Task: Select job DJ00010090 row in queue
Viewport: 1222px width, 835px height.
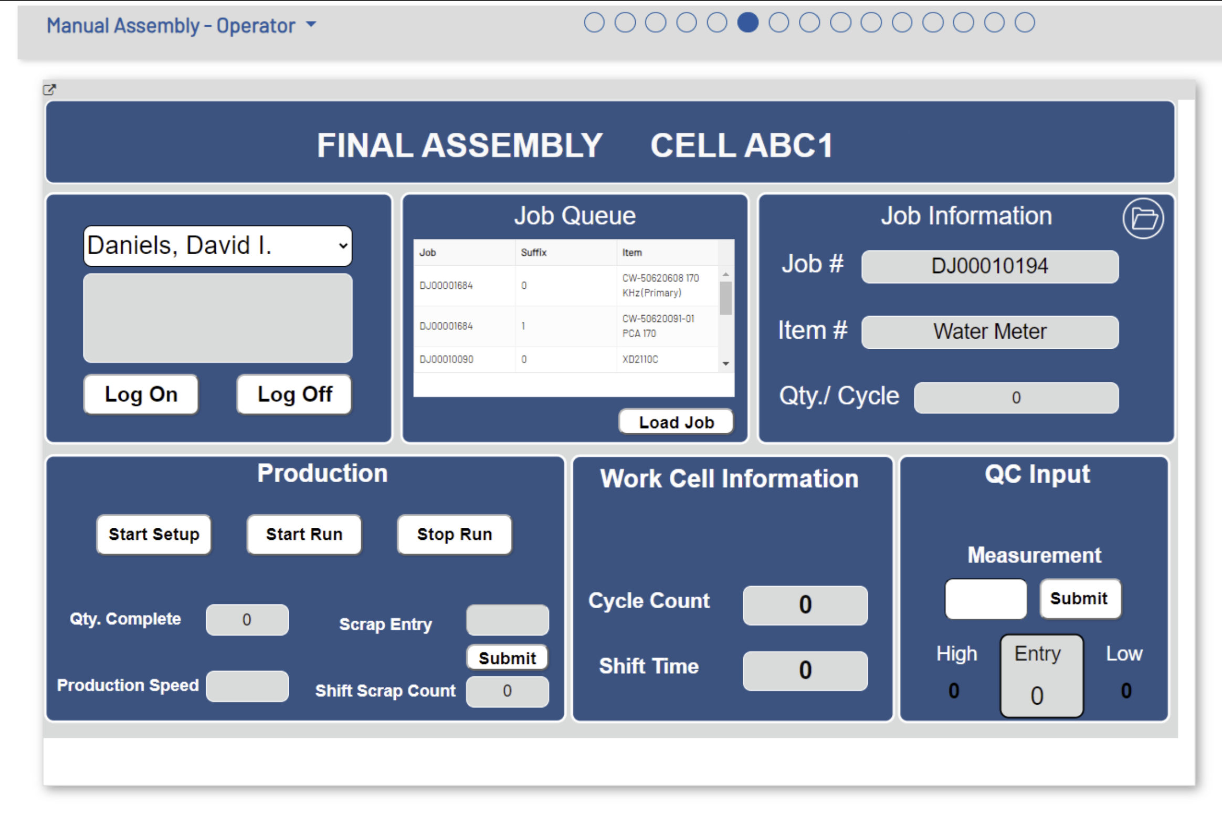Action: point(446,359)
